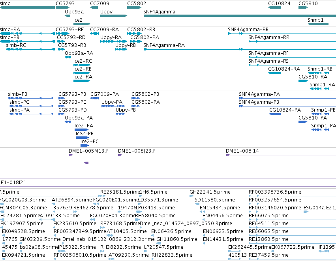Screen dimensions: 336x261
Task: Click the CG5793 gene label
Action: point(65,4)
